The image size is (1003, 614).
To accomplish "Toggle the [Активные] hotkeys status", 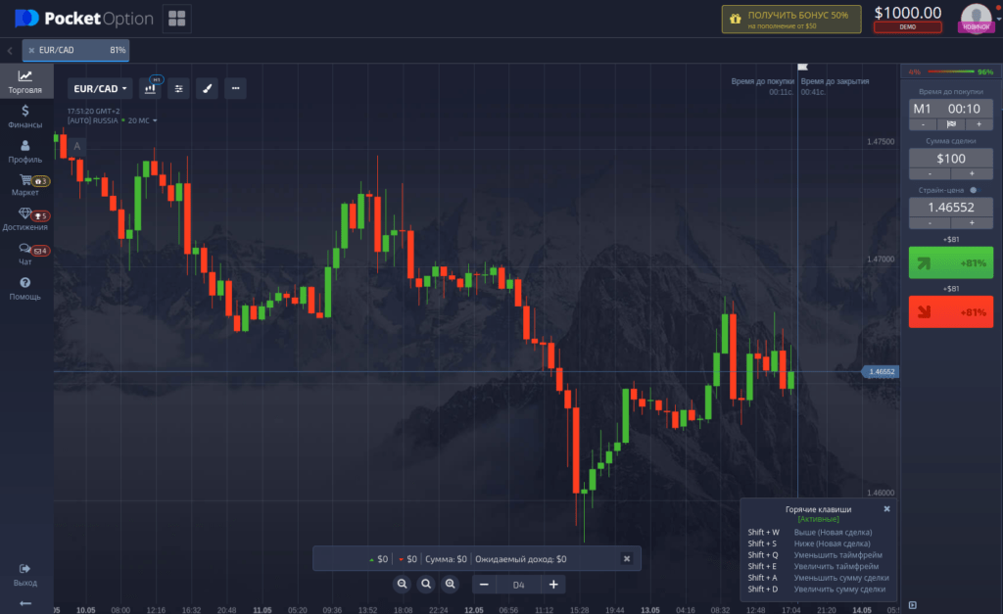I will coord(818,519).
